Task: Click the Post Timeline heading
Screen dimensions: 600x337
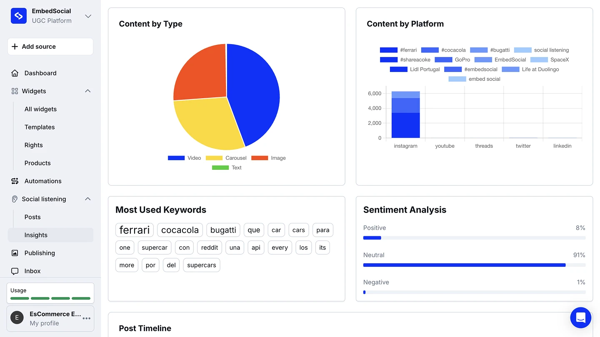Action: [145, 328]
